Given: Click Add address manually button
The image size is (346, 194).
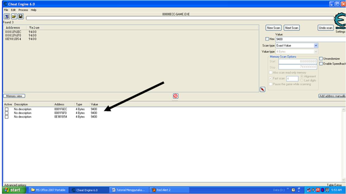Looking at the screenshot, I should click(x=332, y=96).
